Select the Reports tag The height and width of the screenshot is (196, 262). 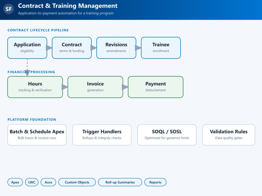(x=155, y=182)
